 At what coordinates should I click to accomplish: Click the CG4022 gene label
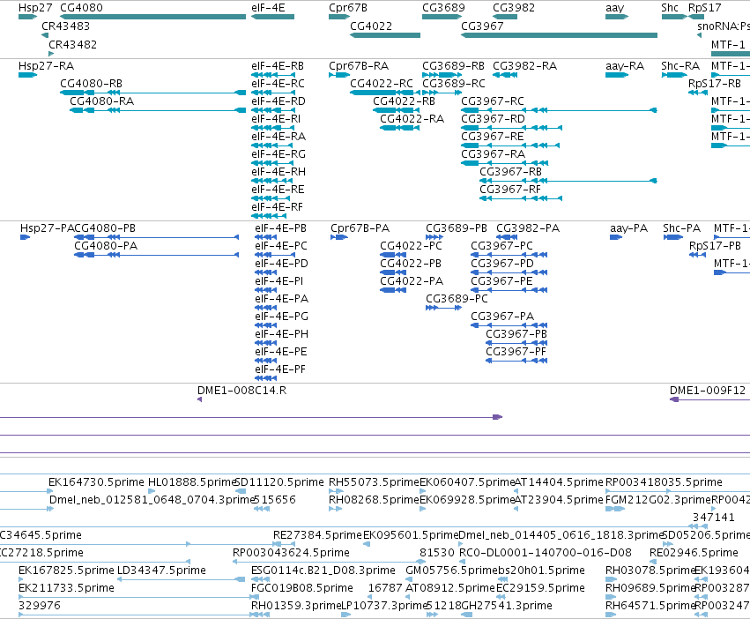(371, 26)
